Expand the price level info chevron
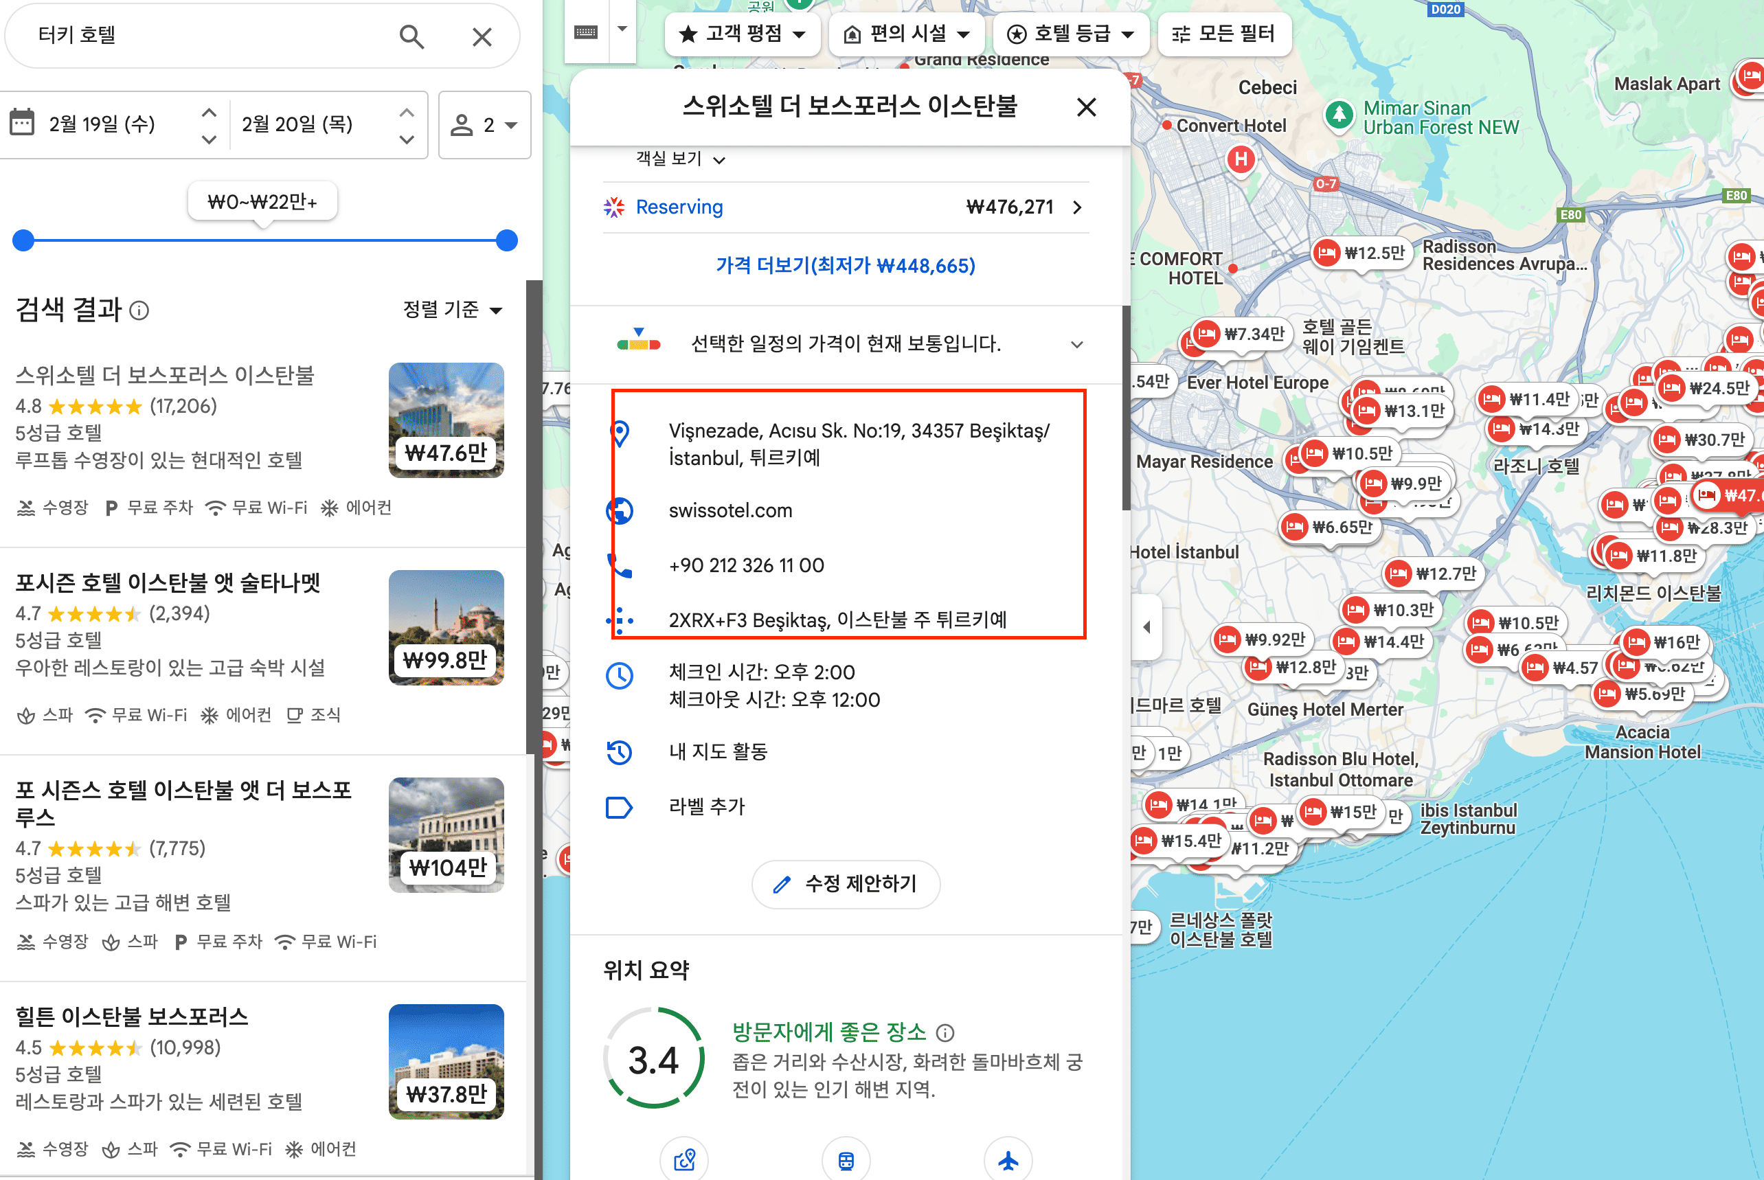The image size is (1764, 1180). [x=1077, y=344]
